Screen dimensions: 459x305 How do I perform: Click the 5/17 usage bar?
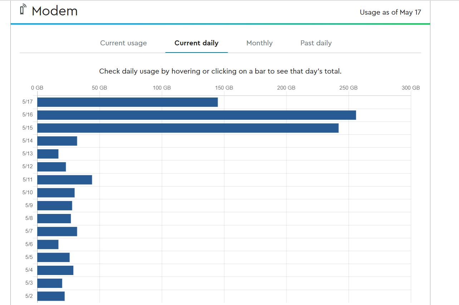(x=127, y=102)
